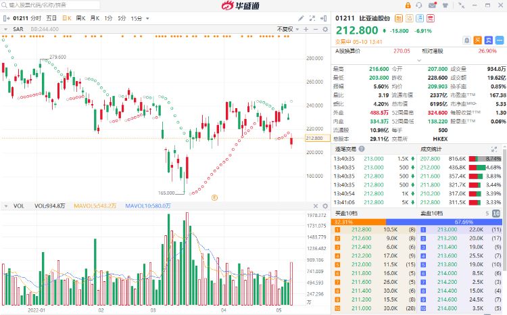This screenshot has width=507, height=315.
Task: Select the 日K daily candlestick tab
Action: 67,18
